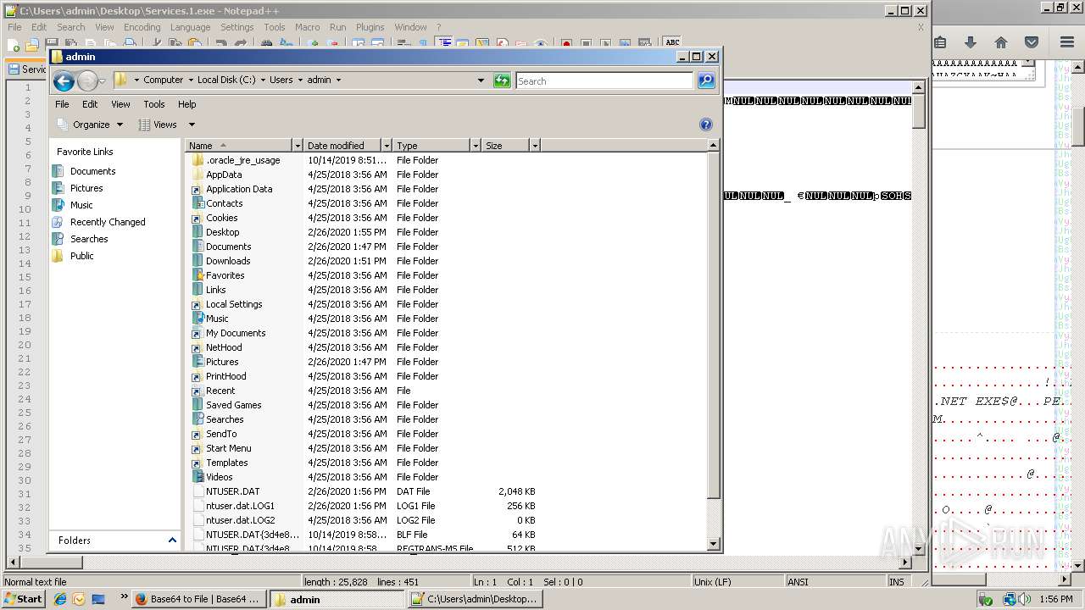The image size is (1085, 610).
Task: Select Favorites folder
Action: point(225,275)
